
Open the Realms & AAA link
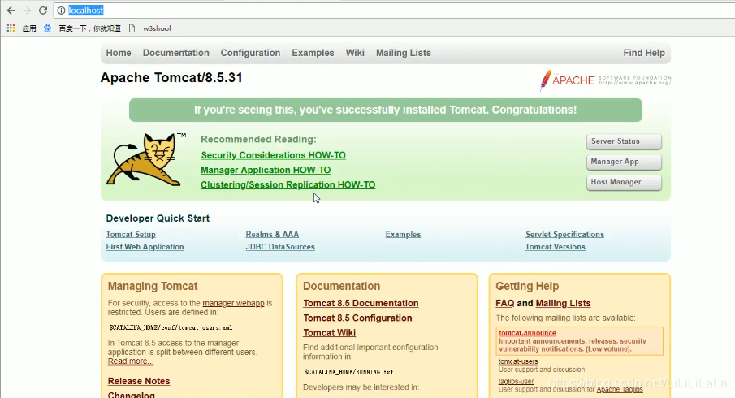(272, 235)
